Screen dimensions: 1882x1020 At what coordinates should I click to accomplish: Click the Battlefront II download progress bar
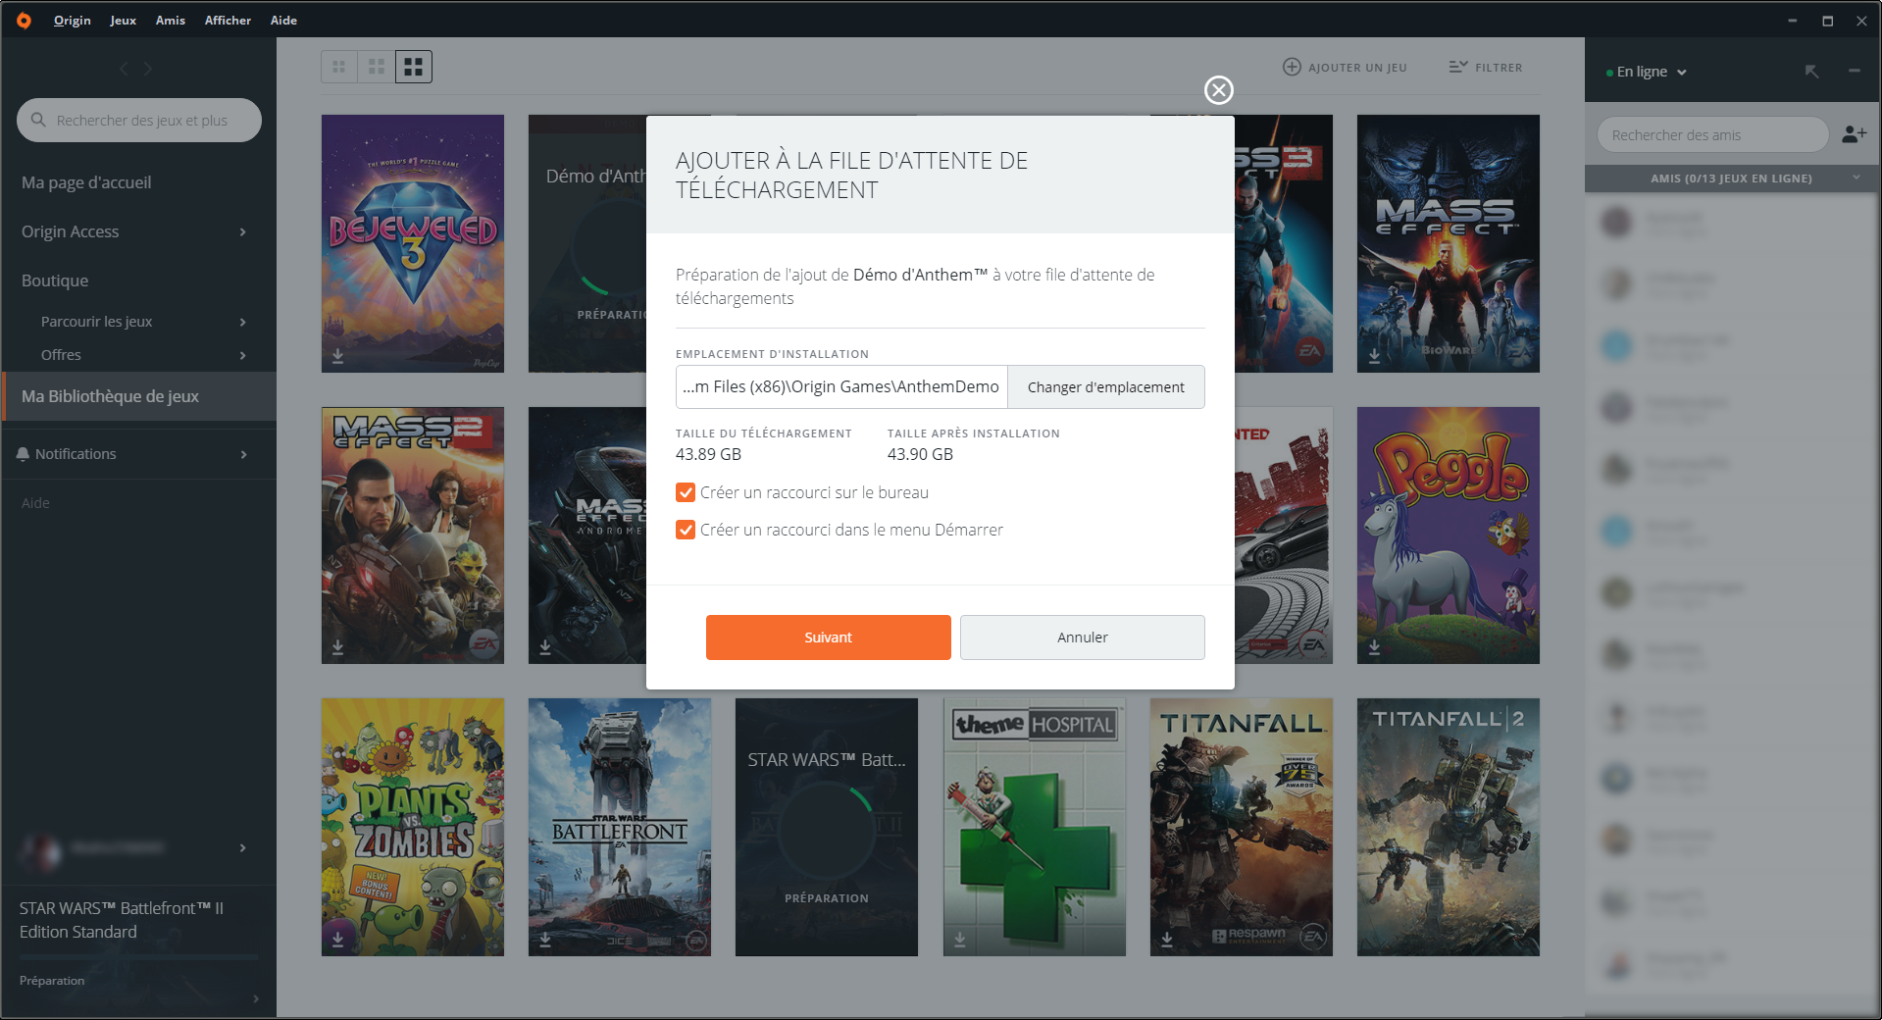point(139,957)
